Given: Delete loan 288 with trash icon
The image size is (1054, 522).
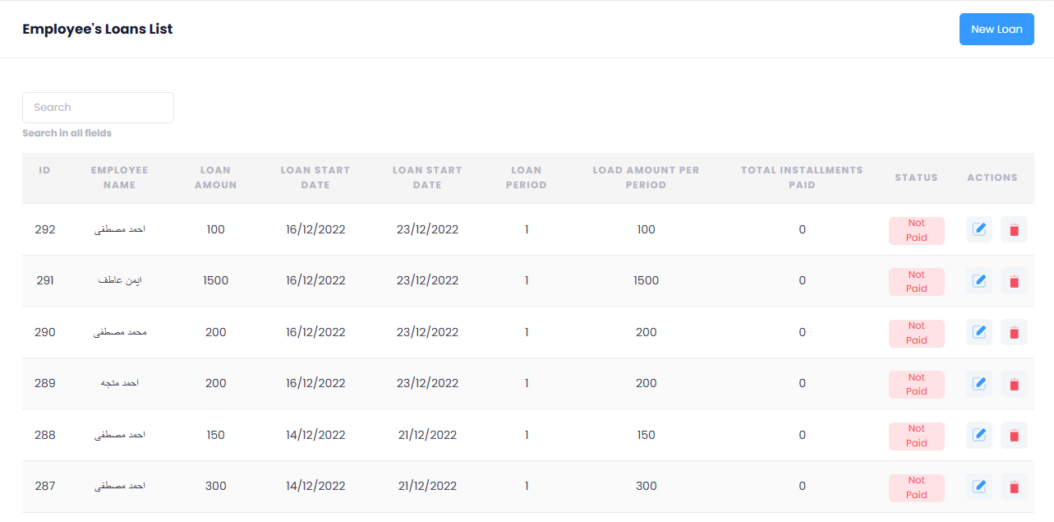Looking at the screenshot, I should tap(1014, 435).
